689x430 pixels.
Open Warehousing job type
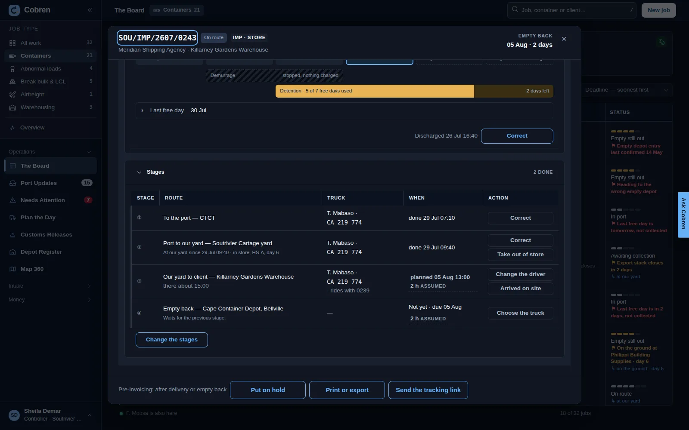click(50, 107)
